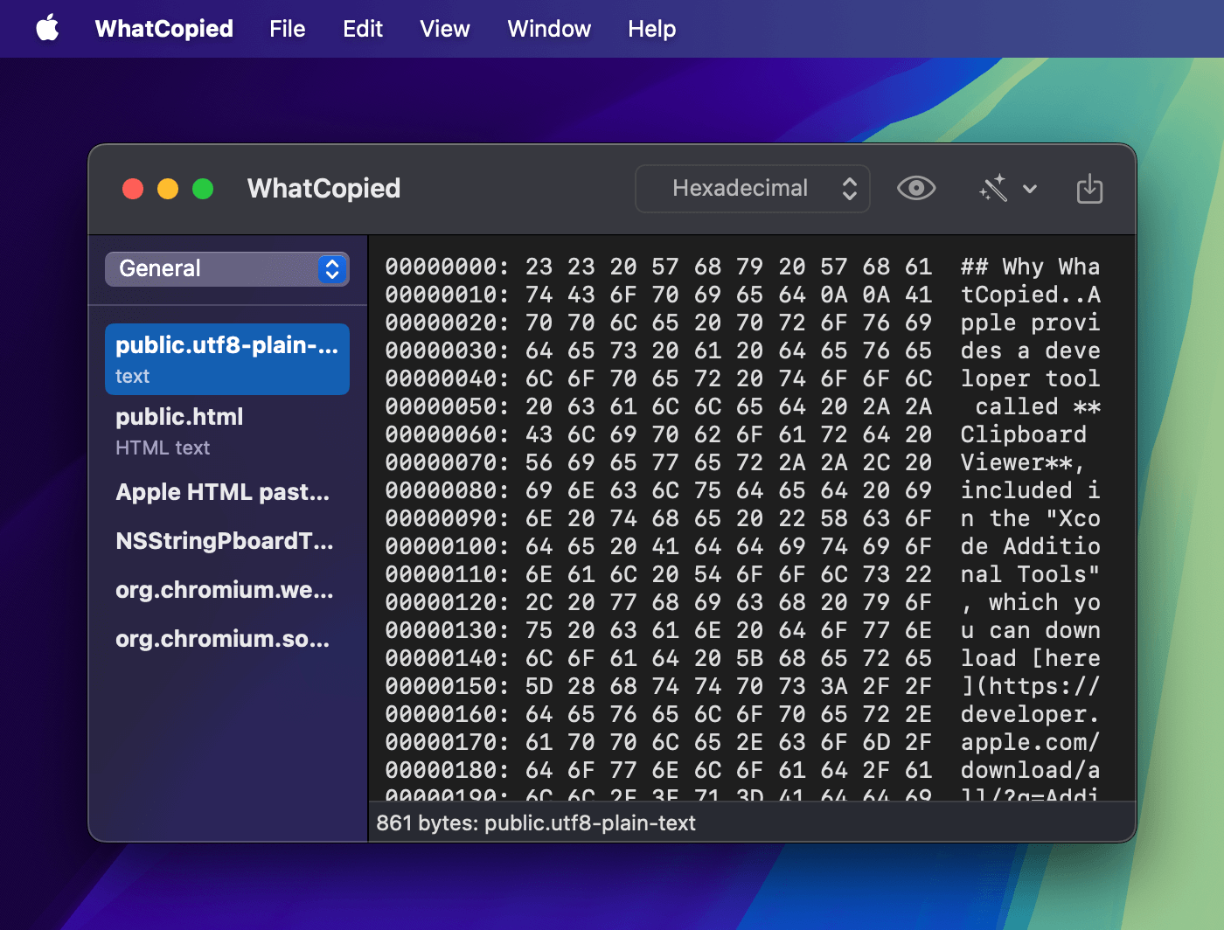Click the decoded text 'nal Tools"'

click(x=1031, y=574)
